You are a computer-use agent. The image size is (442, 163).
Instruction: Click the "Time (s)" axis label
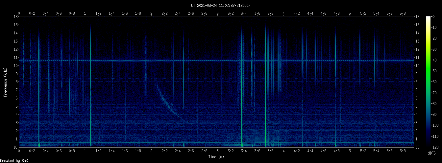(216, 157)
